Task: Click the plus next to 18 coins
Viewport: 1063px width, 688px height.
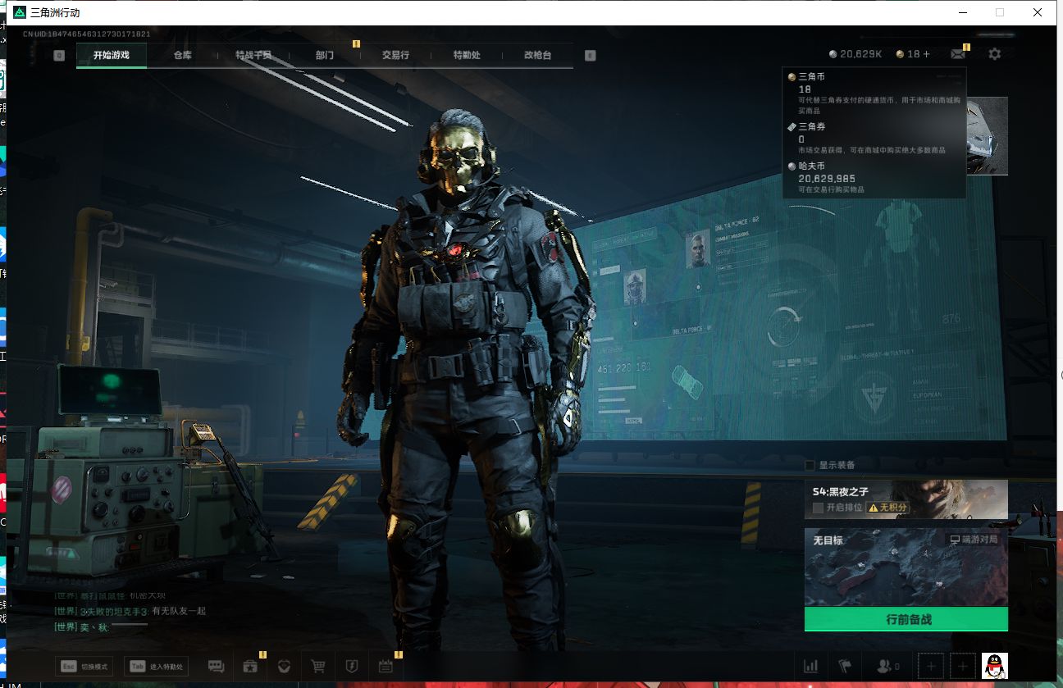Action: tap(927, 54)
